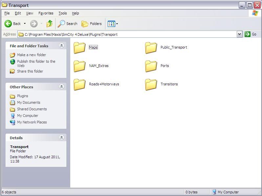Go to Shared Documents link
Viewport: 262px width, 196px height.
[32, 109]
